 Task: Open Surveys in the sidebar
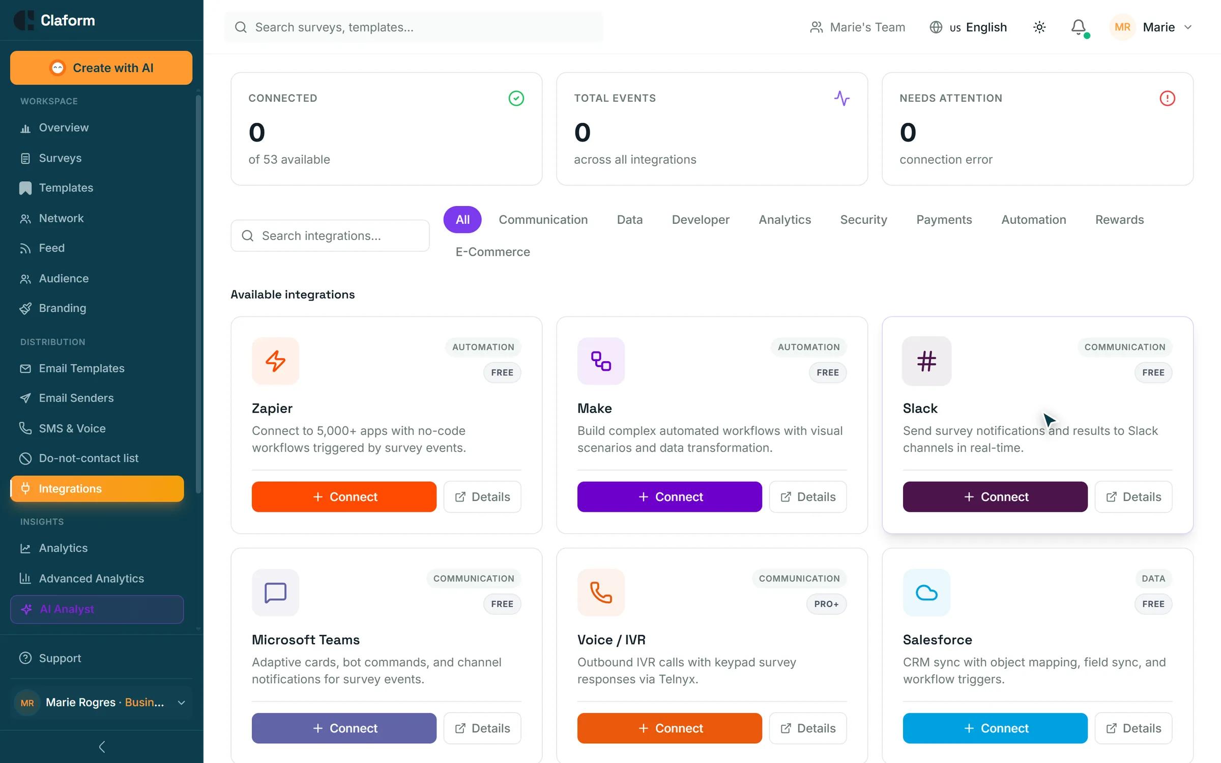97,158
